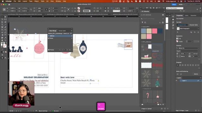Open the Window menu
The image size is (202, 113).
(58, 1)
